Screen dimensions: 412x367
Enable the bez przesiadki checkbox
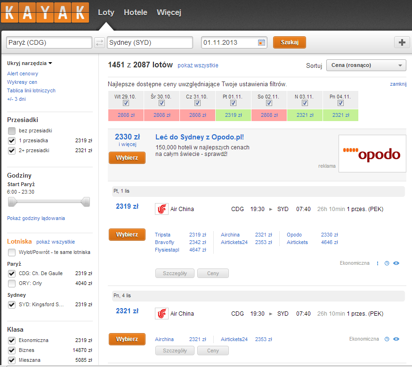tap(12, 130)
